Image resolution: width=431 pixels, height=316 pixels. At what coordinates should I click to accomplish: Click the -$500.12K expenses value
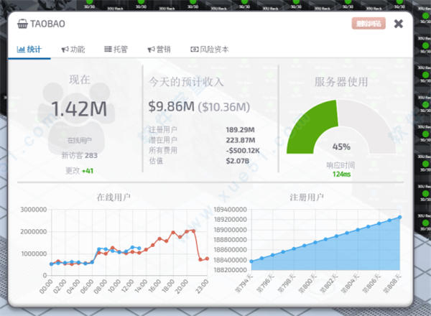[243, 151]
